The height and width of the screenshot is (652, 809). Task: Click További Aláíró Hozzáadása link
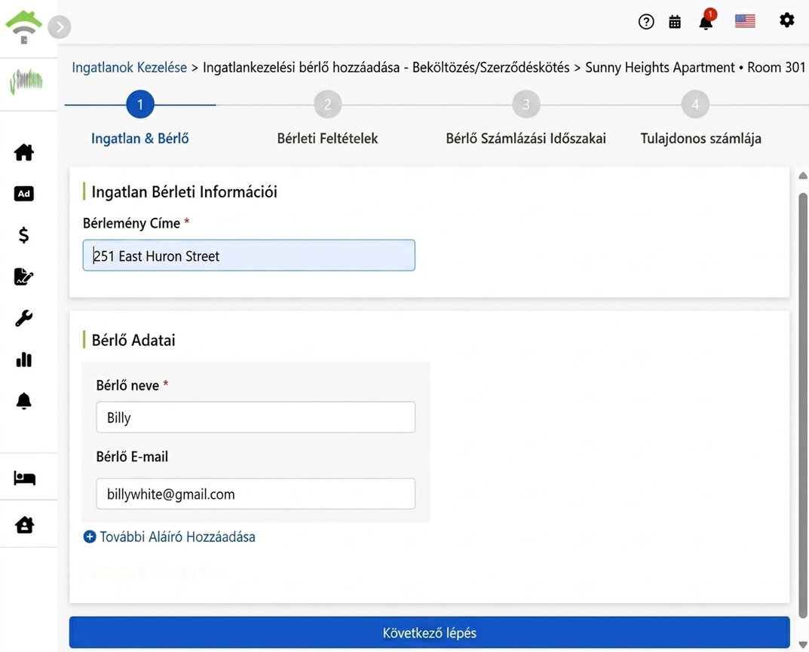(177, 537)
